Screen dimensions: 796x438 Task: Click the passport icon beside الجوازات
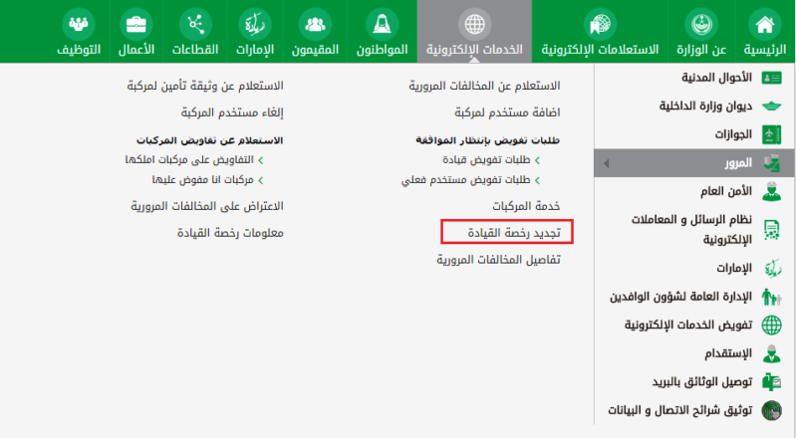[x=771, y=133]
